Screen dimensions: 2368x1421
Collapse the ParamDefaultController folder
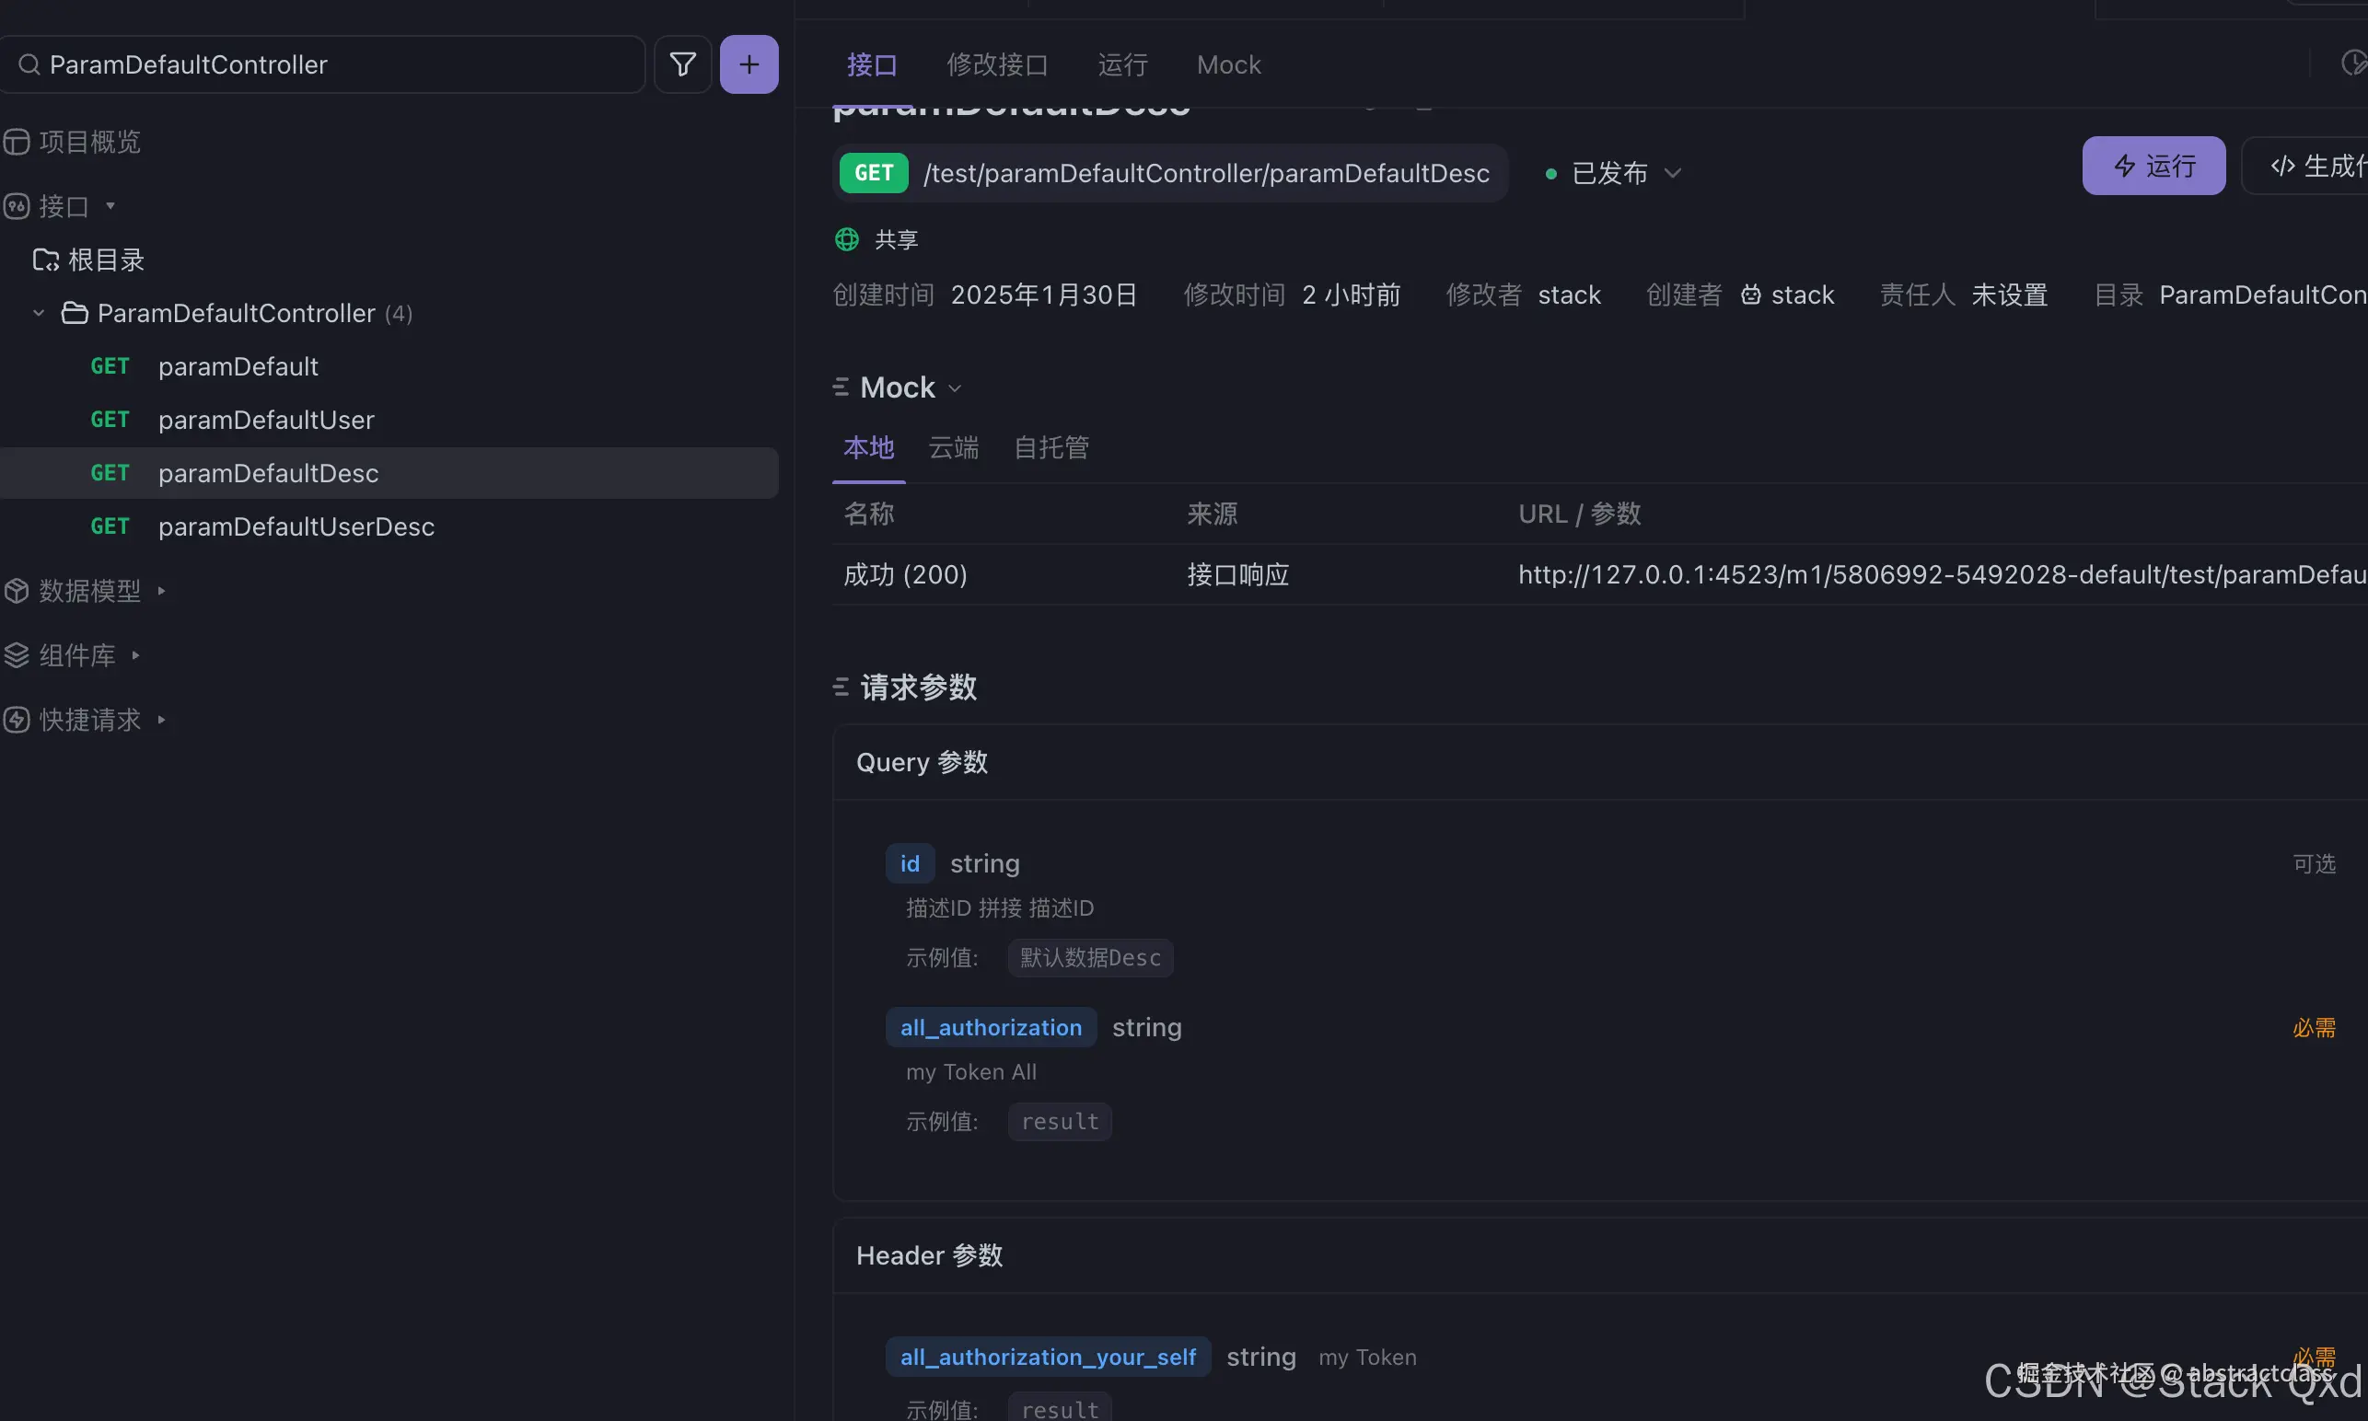(39, 312)
